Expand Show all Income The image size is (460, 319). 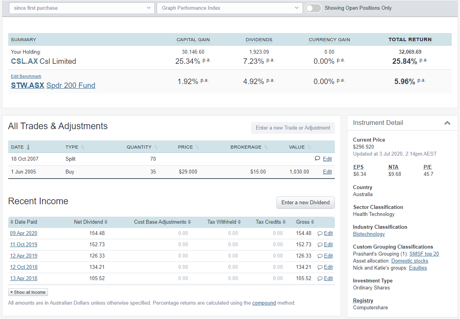coord(28,292)
